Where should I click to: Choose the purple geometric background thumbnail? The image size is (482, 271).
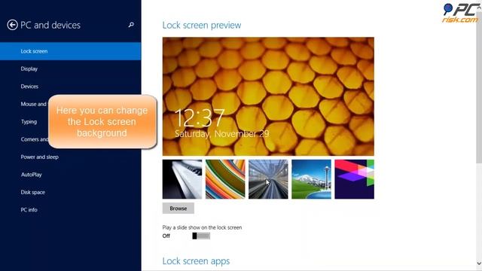[355, 179]
